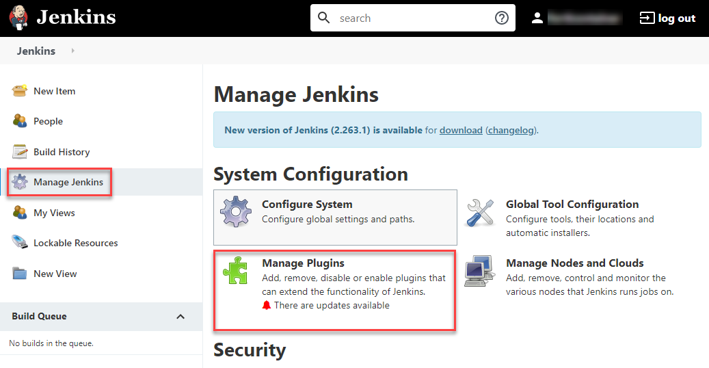The height and width of the screenshot is (368, 709).
Task: Open the changelog link
Action: pos(512,130)
